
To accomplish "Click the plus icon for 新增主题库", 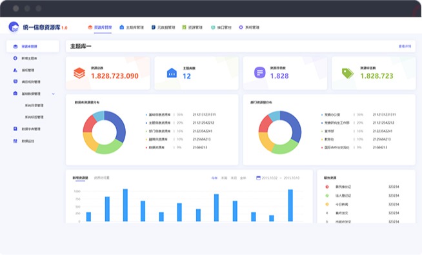I will 15,58.
